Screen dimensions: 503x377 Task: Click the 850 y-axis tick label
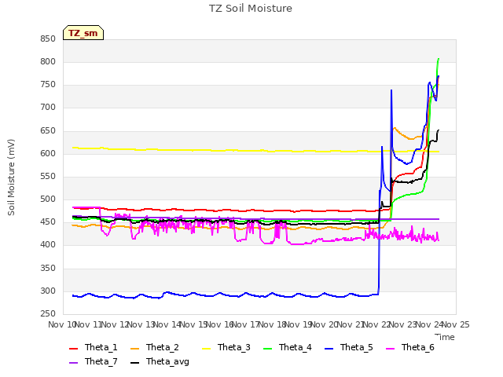coord(48,38)
